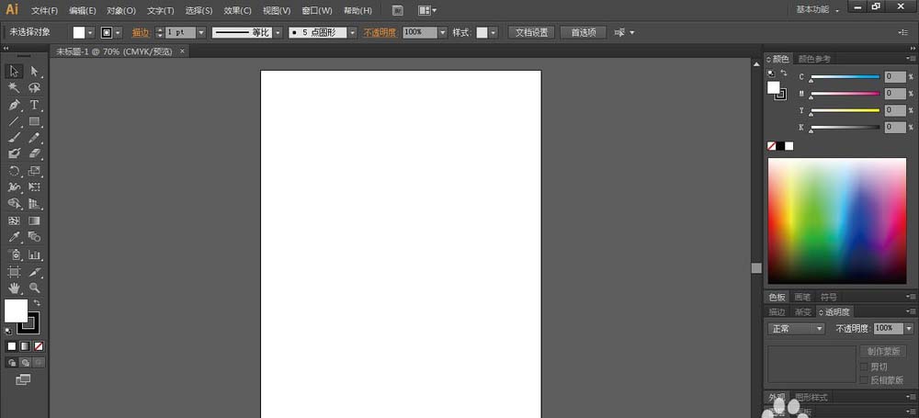Viewport: 919px width, 418px height.
Task: Check the 反相蒙版 invert mask option
Action: [864, 379]
